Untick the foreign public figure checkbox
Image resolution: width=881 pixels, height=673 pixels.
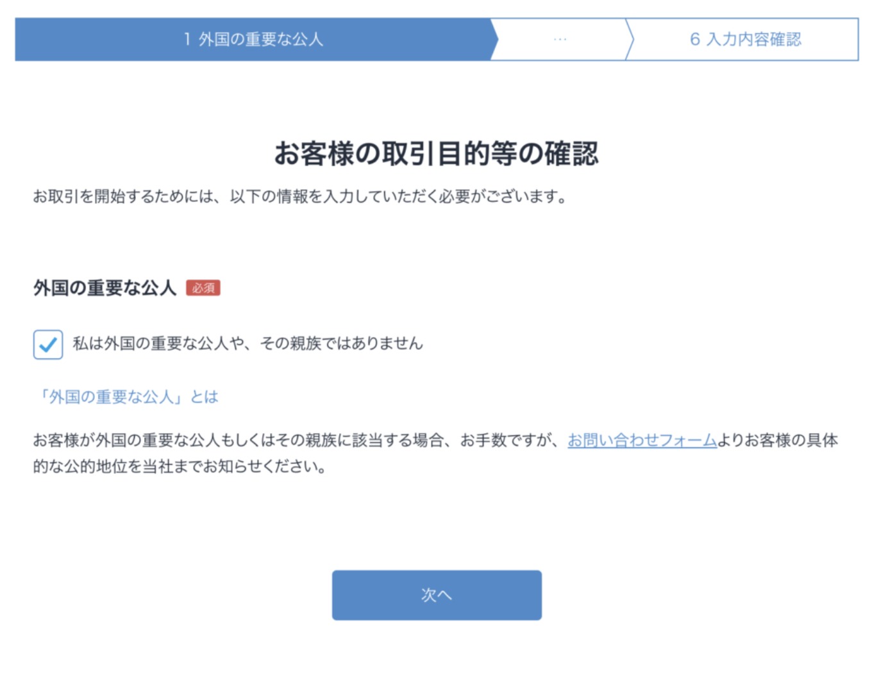point(48,345)
